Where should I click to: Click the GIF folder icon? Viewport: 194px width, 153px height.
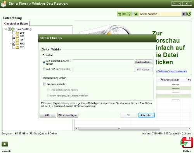tap(17, 36)
